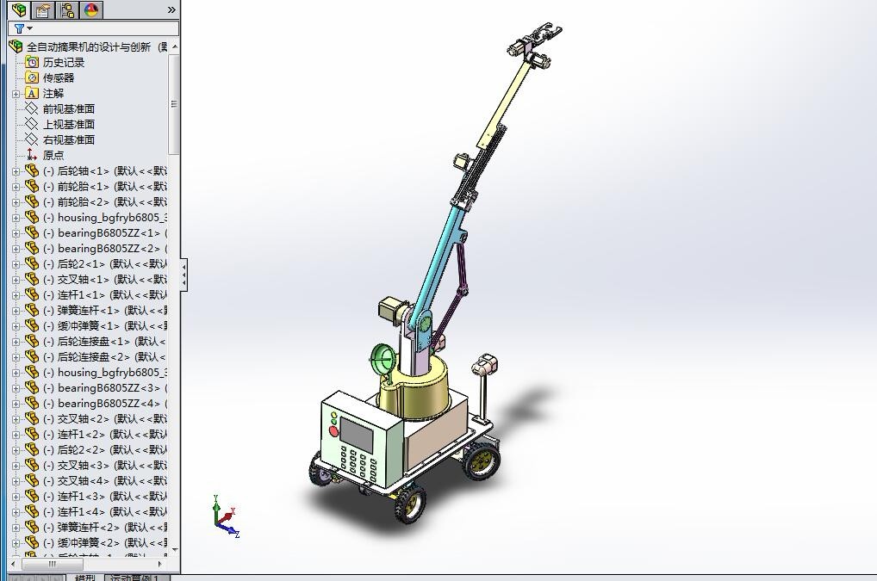Click the tree horizontal scrollbar thumb
877x581 pixels.
point(52,565)
